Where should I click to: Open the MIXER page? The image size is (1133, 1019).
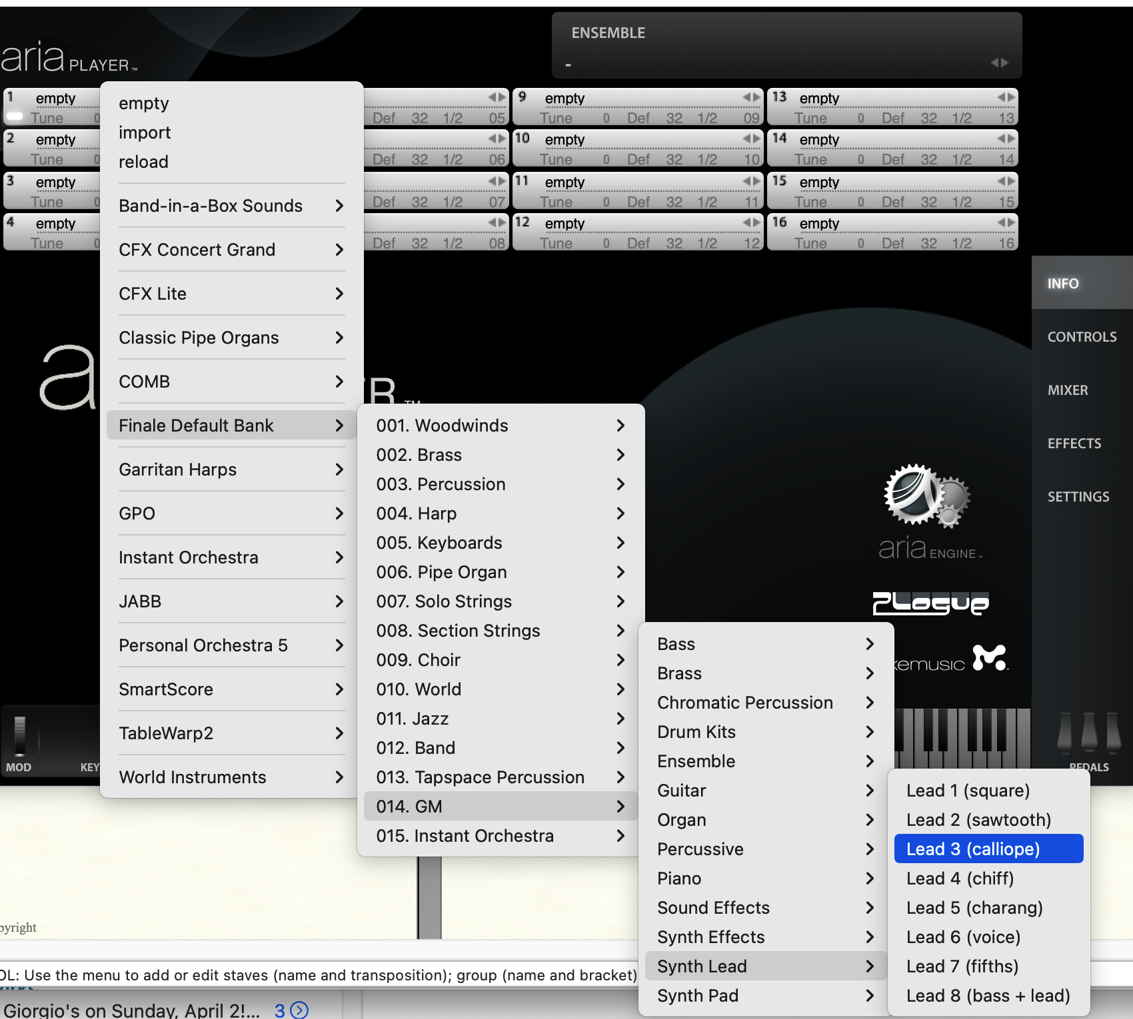point(1067,390)
